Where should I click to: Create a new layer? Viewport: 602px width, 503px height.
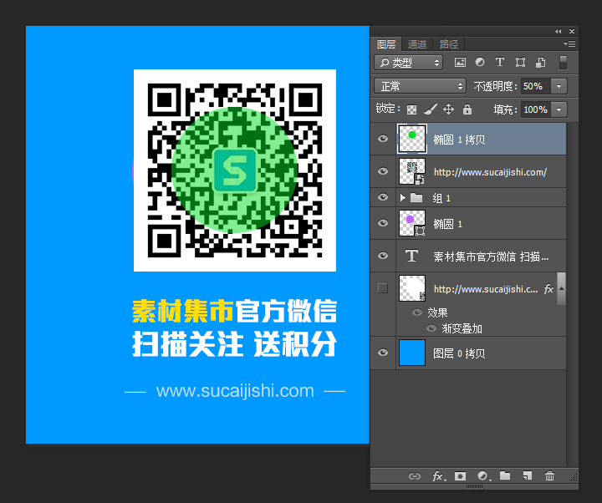click(x=528, y=476)
